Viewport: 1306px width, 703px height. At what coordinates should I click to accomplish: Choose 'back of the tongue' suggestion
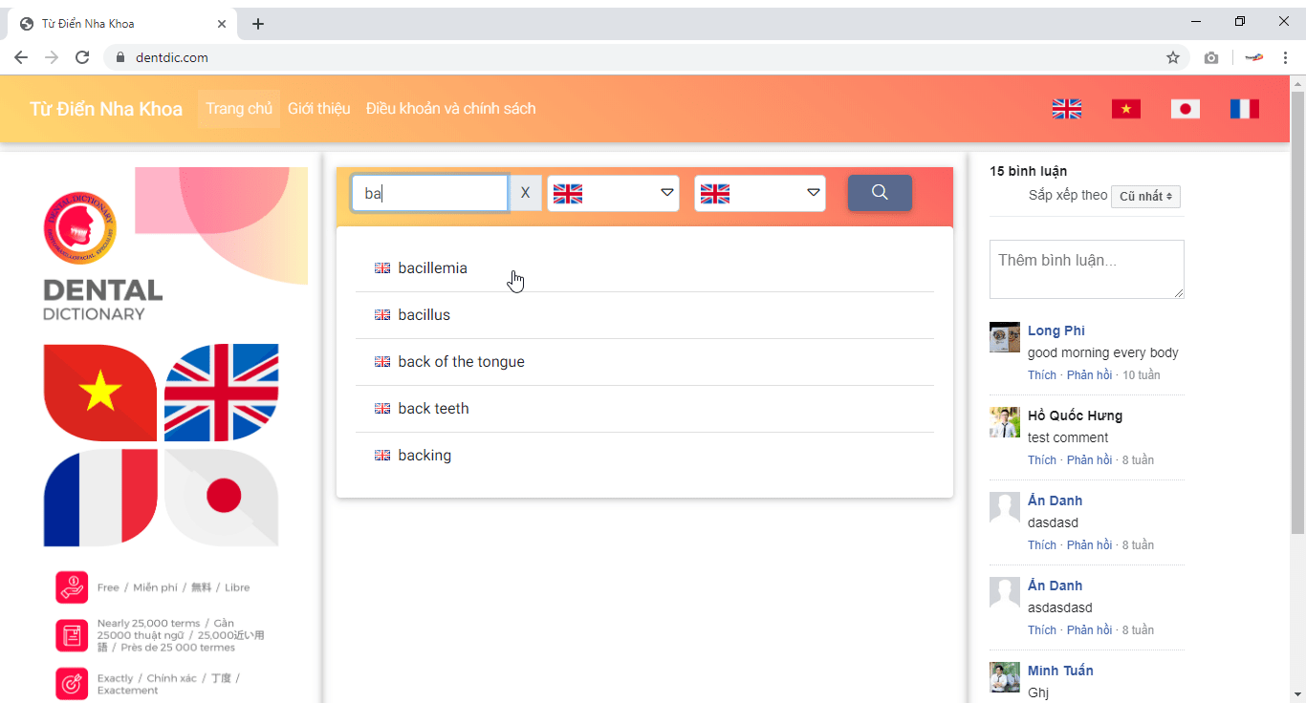click(461, 362)
